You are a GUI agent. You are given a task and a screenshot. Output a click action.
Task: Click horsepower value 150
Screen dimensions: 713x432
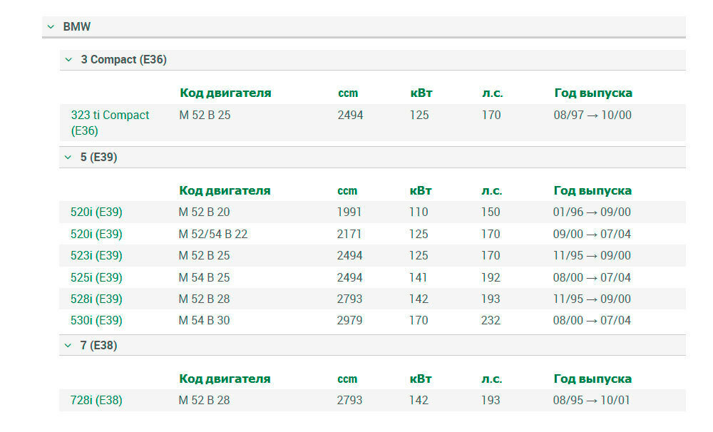491,212
